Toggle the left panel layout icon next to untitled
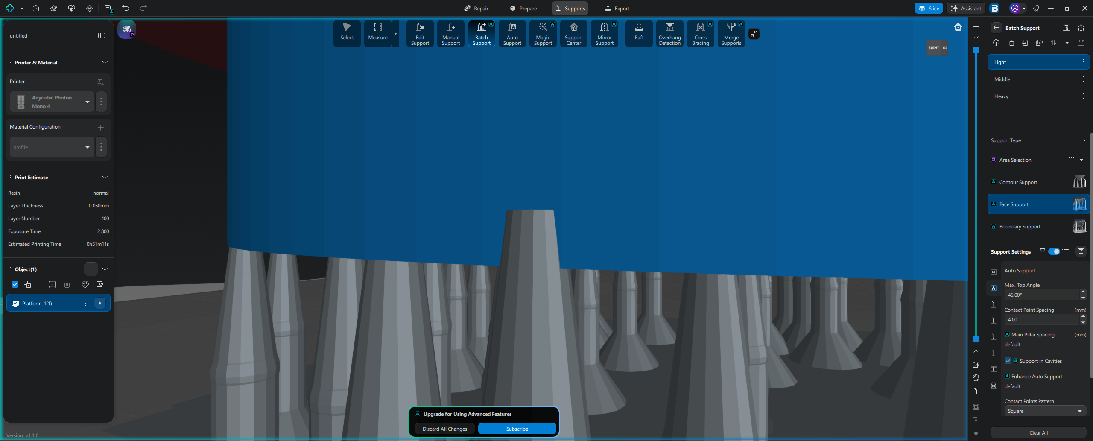This screenshot has height=441, width=1093. click(102, 35)
